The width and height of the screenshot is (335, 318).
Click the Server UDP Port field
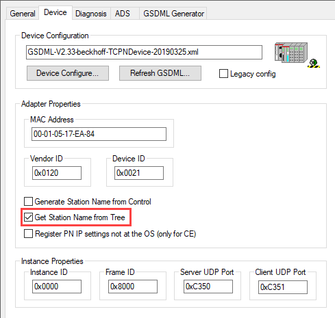[x=208, y=287]
